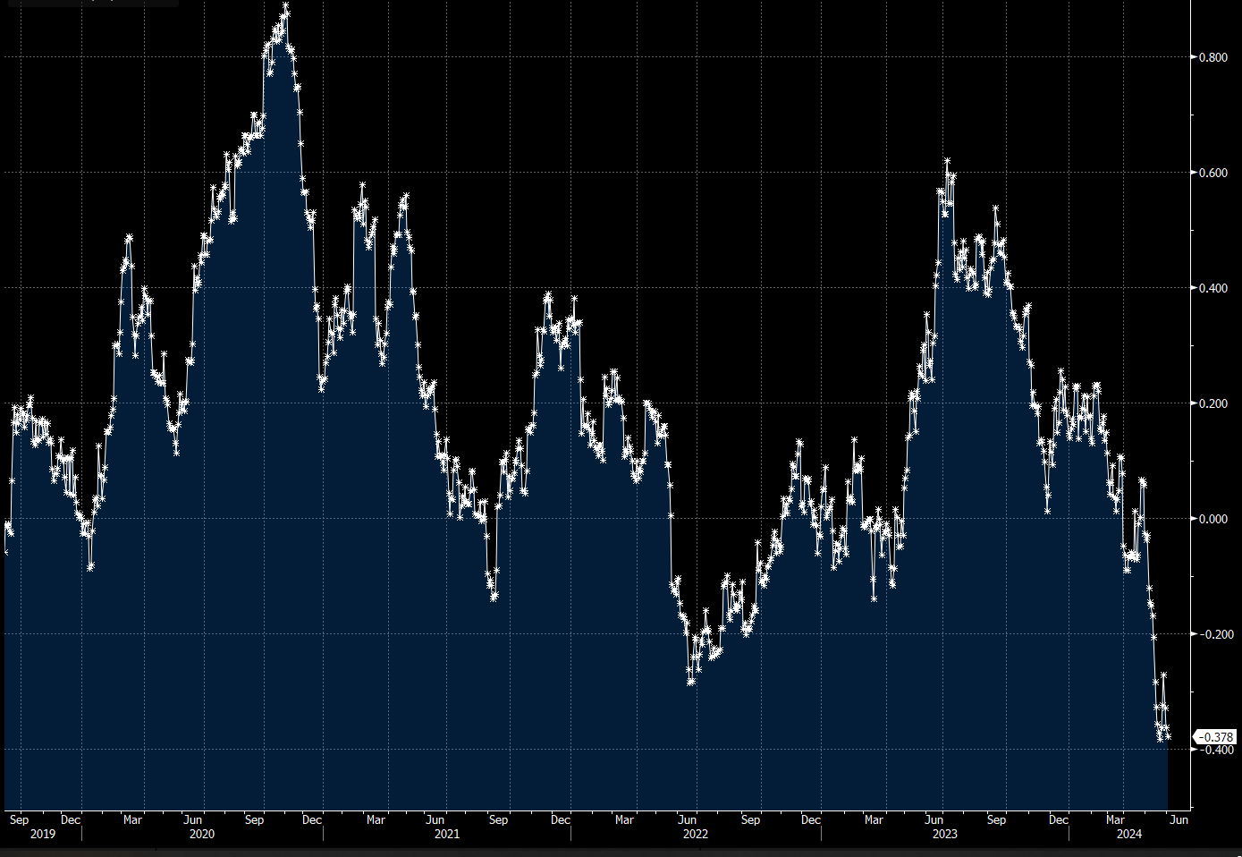1242x857 pixels.
Task: Select the 2023 year label on x-axis
Action: point(945,834)
